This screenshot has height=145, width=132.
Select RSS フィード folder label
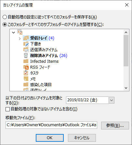[40, 67]
